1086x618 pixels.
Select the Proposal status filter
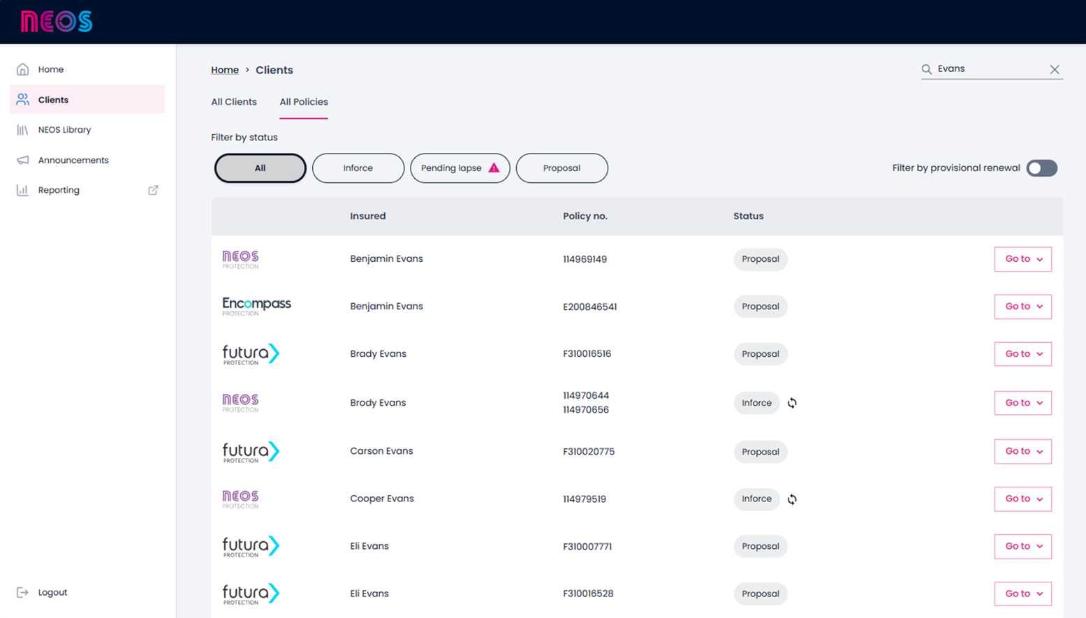click(x=562, y=168)
